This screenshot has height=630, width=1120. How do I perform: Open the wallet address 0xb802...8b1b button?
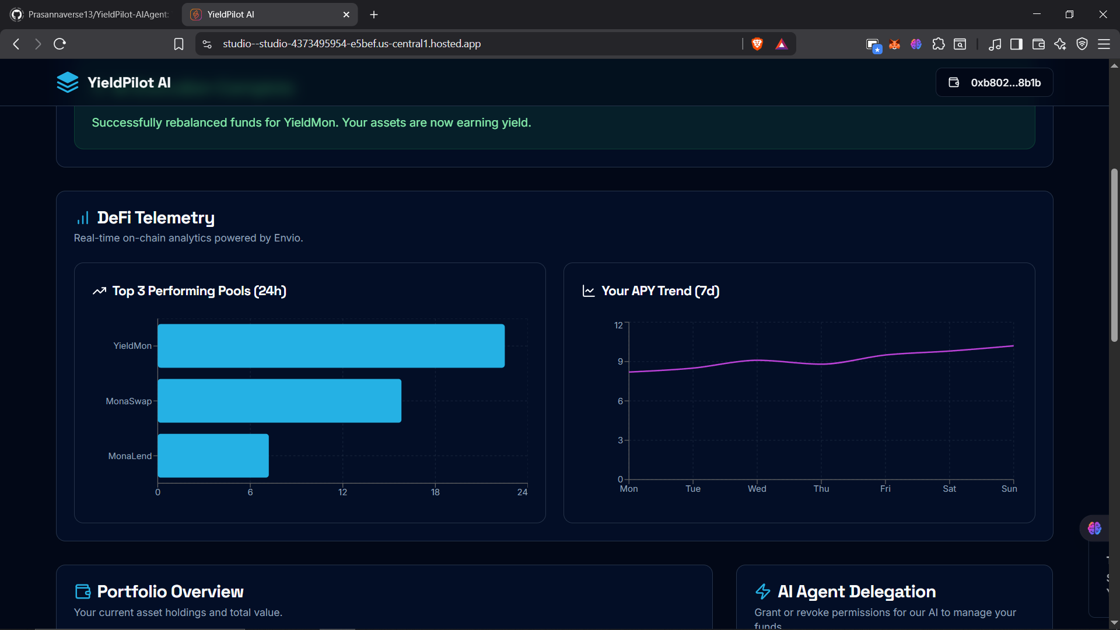tap(995, 82)
